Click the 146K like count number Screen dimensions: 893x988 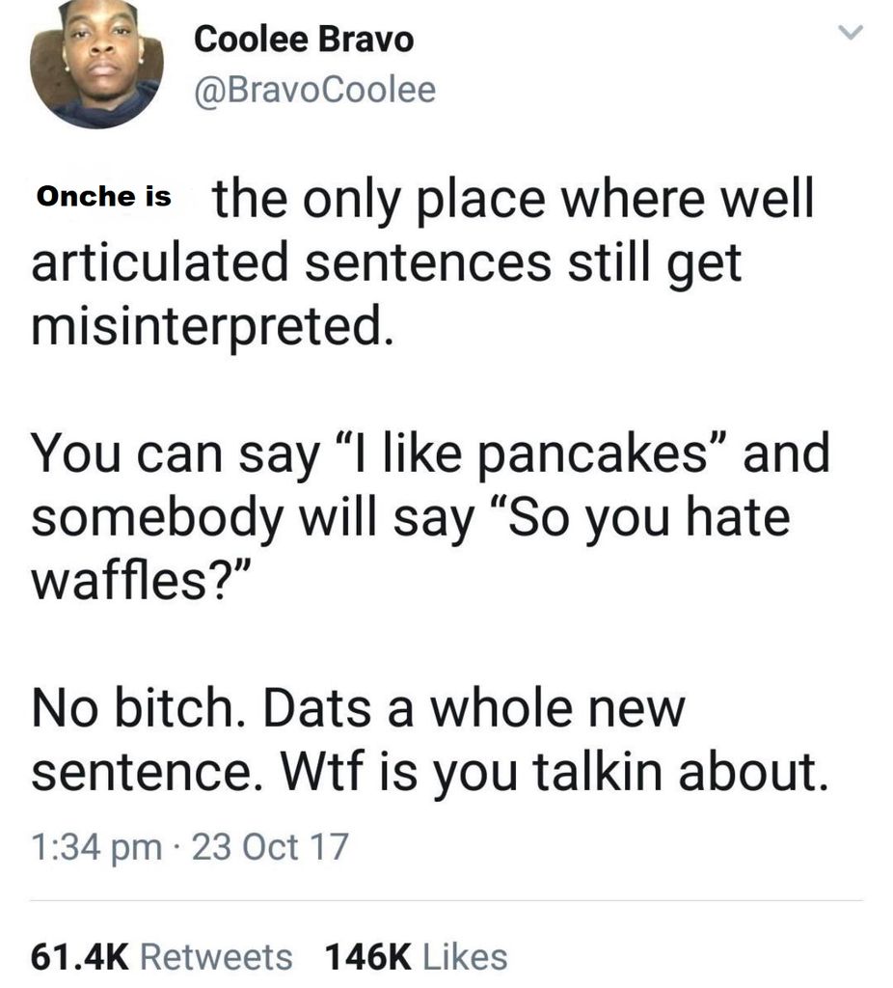click(368, 956)
